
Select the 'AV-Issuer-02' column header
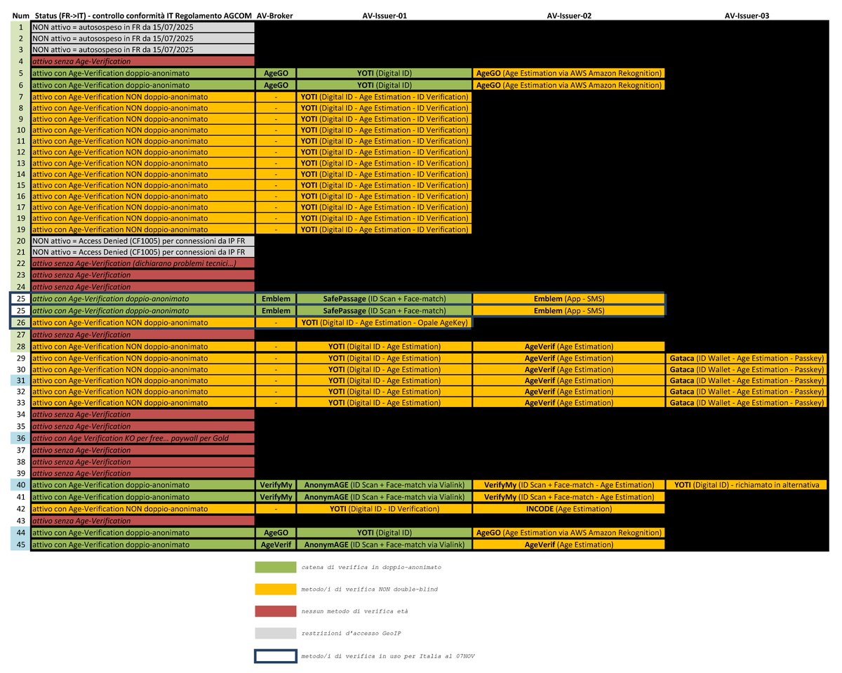tap(569, 14)
